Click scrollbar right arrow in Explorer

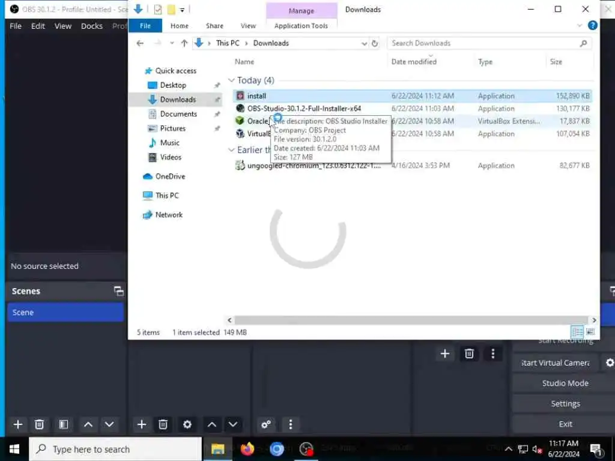(594, 320)
